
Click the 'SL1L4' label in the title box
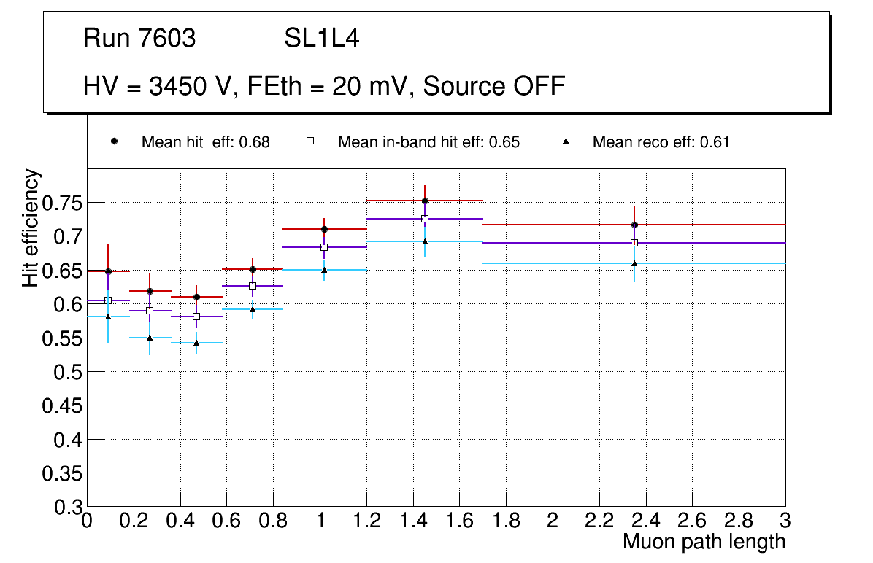[x=321, y=38]
